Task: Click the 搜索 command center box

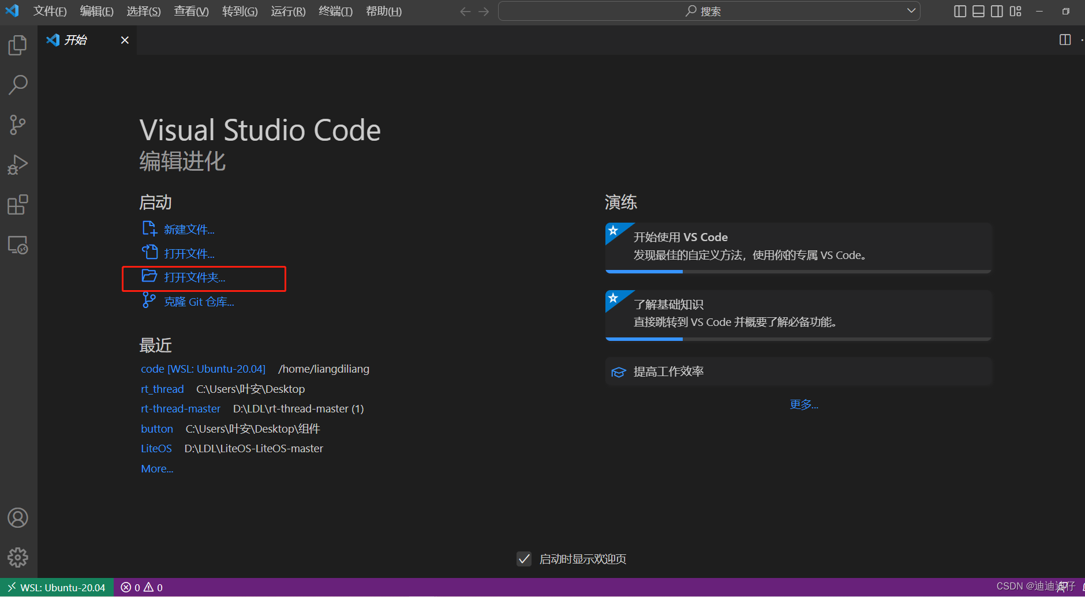Action: (x=709, y=11)
